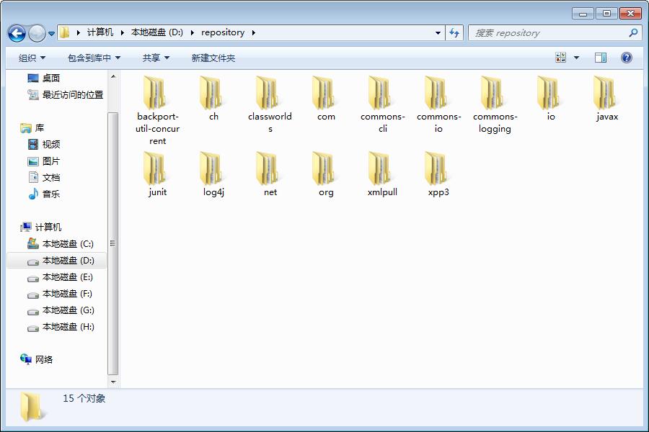Click the refresh button beside address bar
This screenshot has width=649, height=432.
coord(454,32)
